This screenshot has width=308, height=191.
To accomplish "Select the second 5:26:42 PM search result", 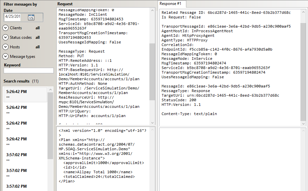I will tap(25, 110).
